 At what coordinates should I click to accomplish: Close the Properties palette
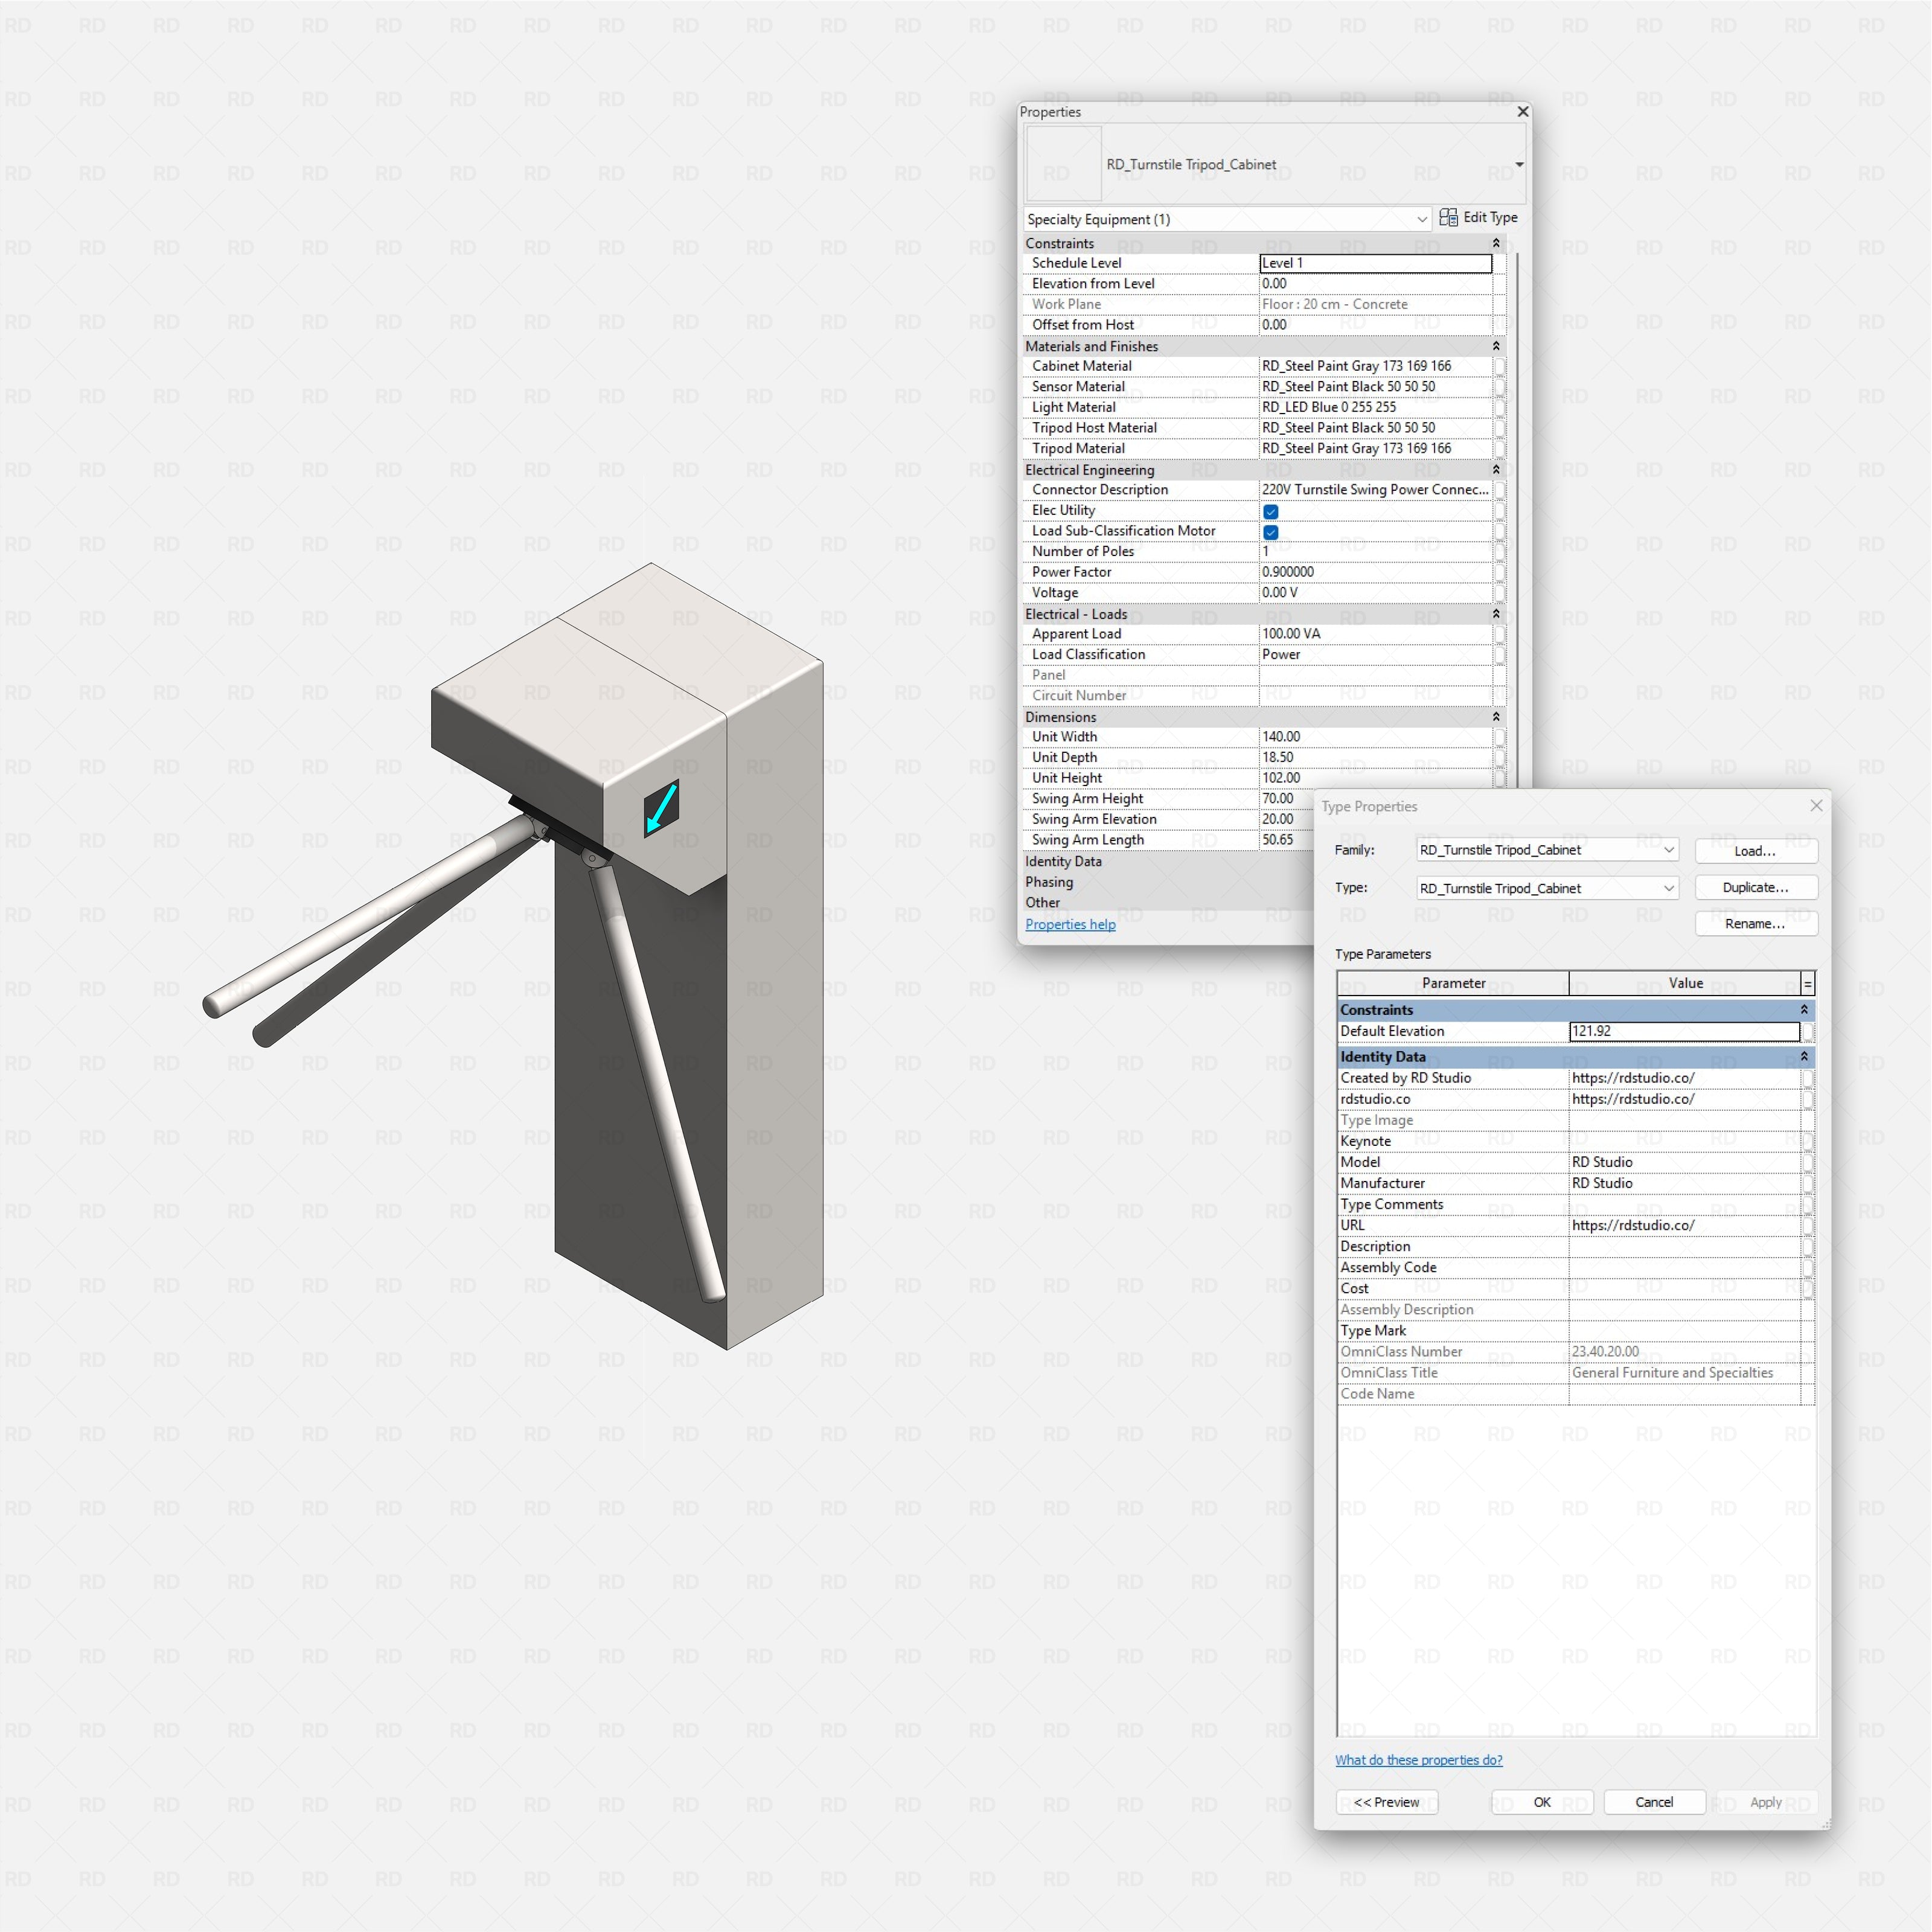(1522, 112)
